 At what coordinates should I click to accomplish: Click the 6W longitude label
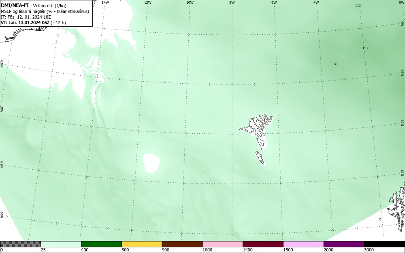click(274, 2)
